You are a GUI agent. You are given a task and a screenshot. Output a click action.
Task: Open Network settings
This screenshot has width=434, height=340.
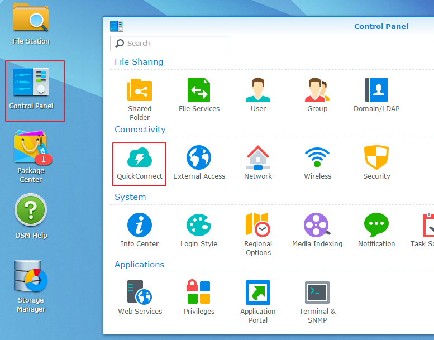[258, 162]
